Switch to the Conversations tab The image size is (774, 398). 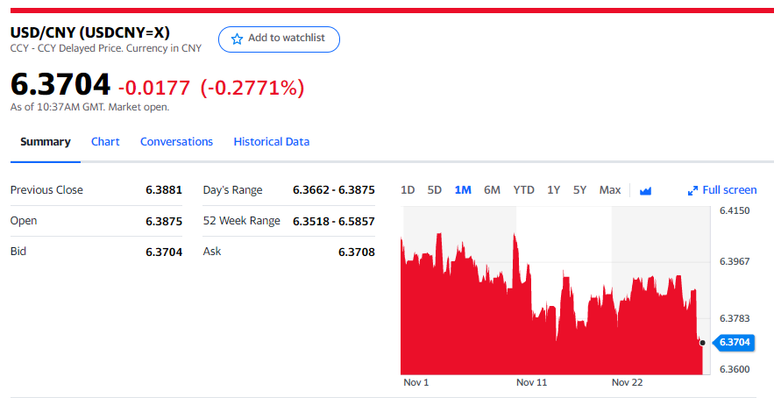pyautogui.click(x=176, y=142)
